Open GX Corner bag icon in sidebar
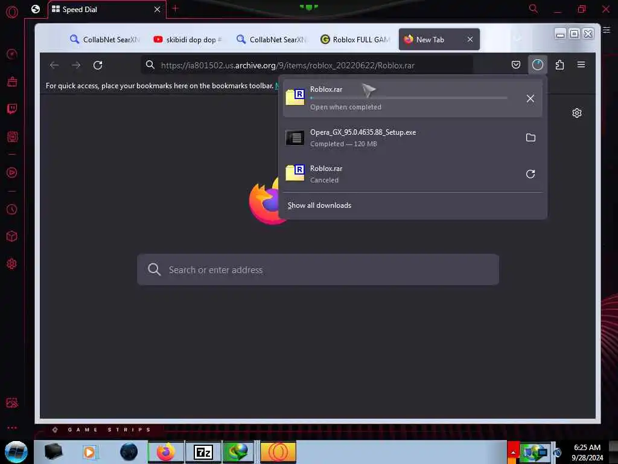Viewport: 618px width, 464px height. tap(12, 82)
